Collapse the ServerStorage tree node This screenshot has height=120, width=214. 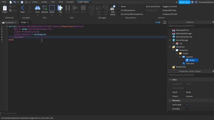pyautogui.click(x=170, y=40)
